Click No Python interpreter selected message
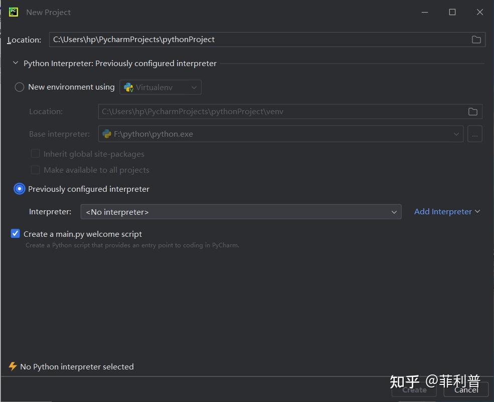The image size is (494, 402). pos(77,367)
